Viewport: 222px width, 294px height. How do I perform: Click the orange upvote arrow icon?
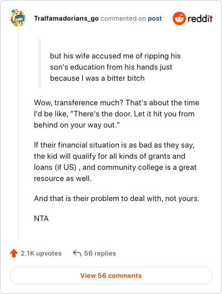click(x=14, y=253)
